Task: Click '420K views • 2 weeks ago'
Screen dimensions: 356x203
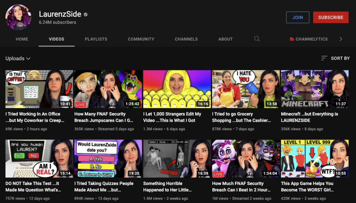Action: coord(303,198)
